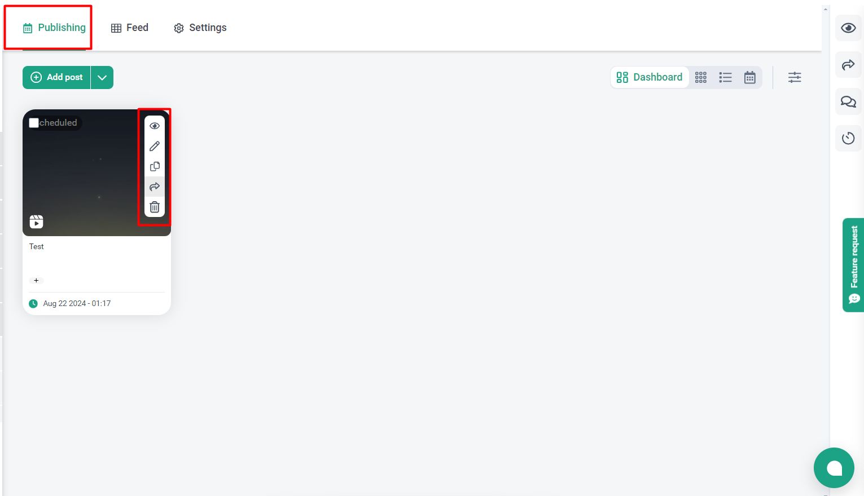Open the Settings tab
The width and height of the screenshot is (864, 496).
[200, 28]
